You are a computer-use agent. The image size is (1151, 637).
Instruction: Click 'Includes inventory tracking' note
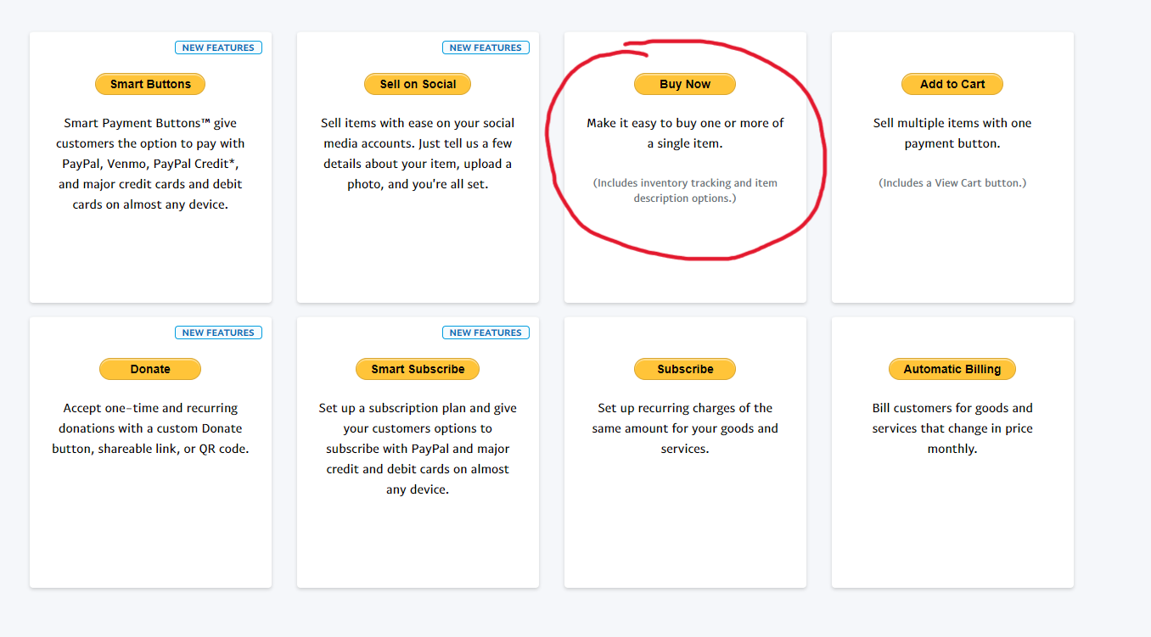[x=685, y=190]
